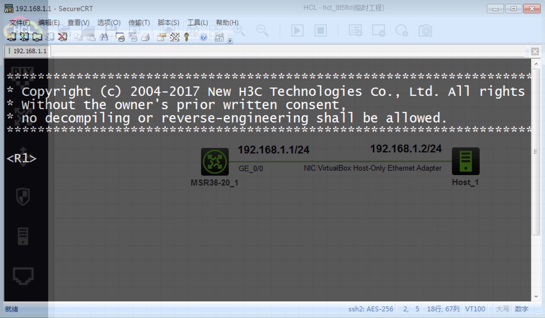Open the Help question mark icon
This screenshot has height=318, width=545.
pyautogui.click(x=203, y=37)
